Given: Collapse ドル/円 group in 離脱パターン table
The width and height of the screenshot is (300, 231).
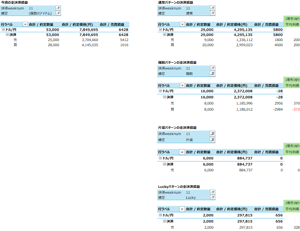Looking at the screenshot, I should point(160,91).
